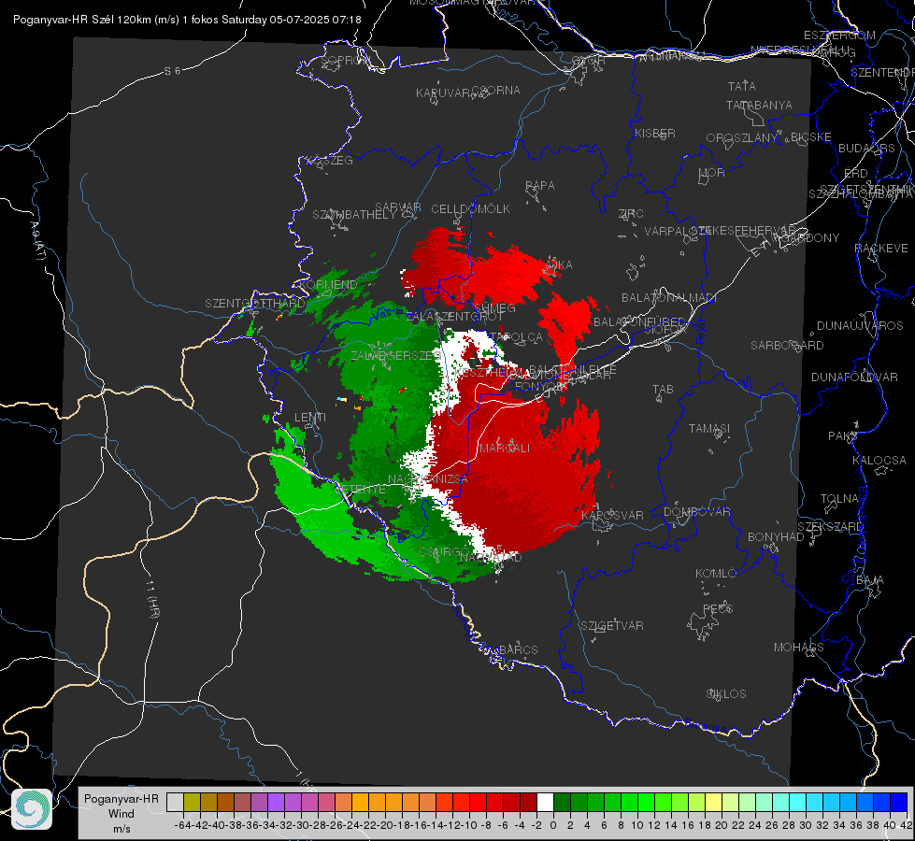Click the MOR city label
Screen dimensions: 915x841
(x=712, y=172)
